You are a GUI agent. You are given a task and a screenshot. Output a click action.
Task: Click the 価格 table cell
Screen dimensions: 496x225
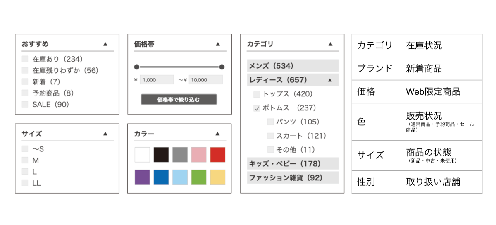tap(376, 92)
